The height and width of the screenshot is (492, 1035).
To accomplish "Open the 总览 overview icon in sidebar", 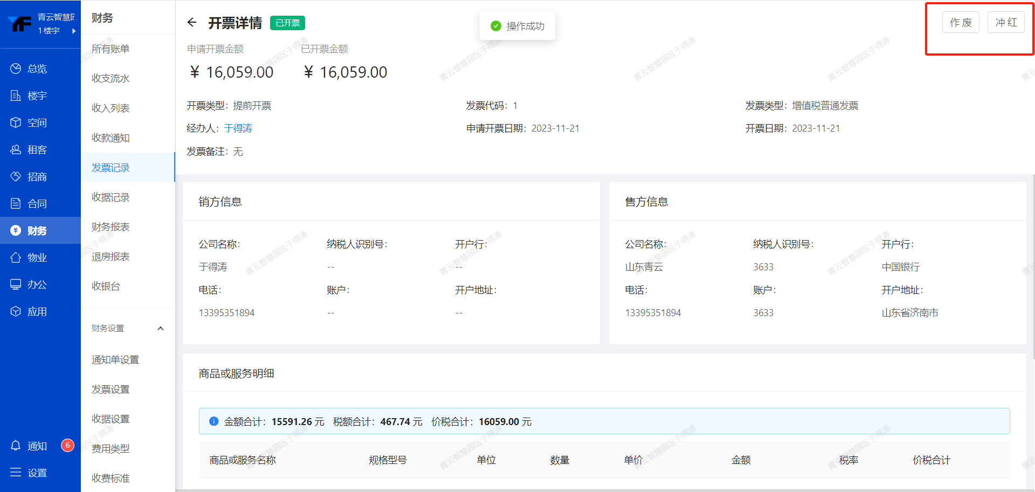I will [16, 69].
